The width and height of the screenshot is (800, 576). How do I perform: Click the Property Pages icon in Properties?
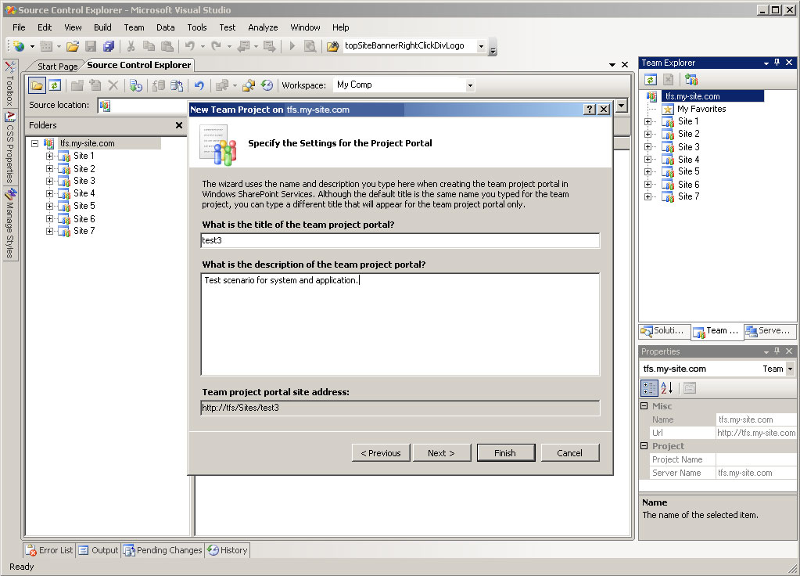click(x=689, y=388)
